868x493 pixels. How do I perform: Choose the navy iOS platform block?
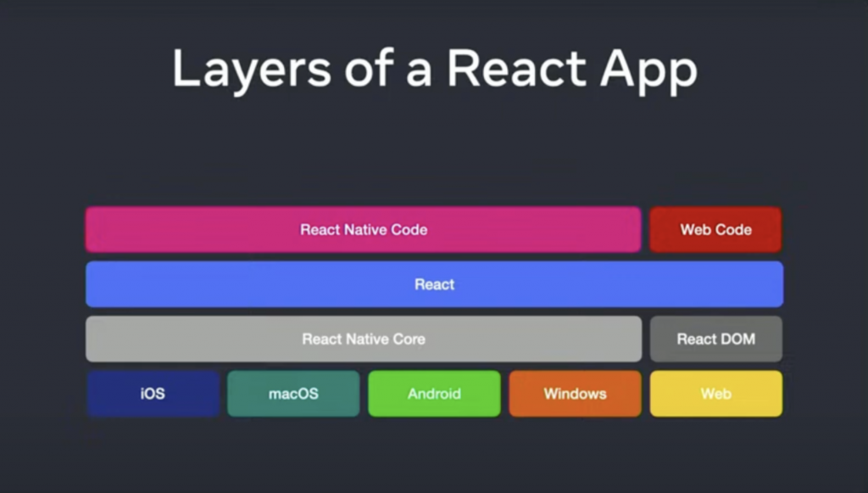coord(153,394)
